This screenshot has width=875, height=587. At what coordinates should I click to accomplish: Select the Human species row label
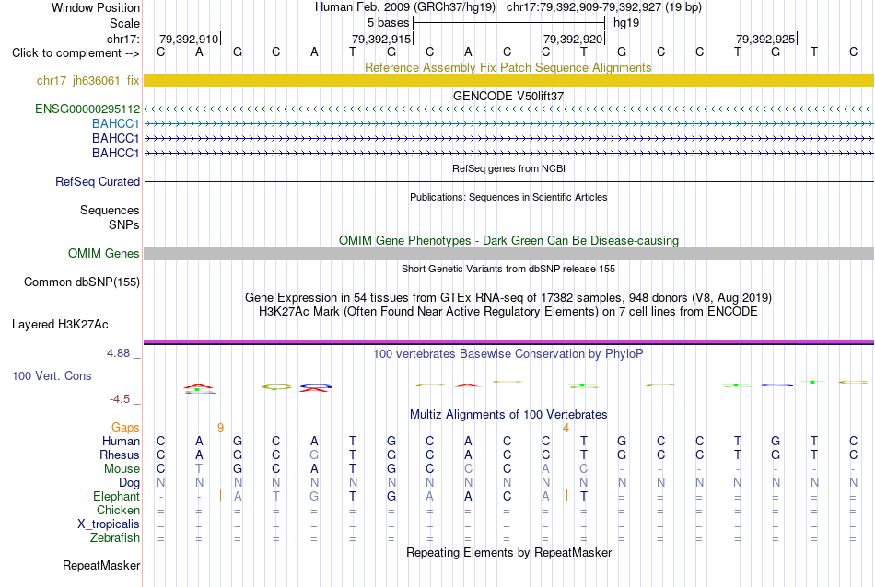(x=121, y=441)
